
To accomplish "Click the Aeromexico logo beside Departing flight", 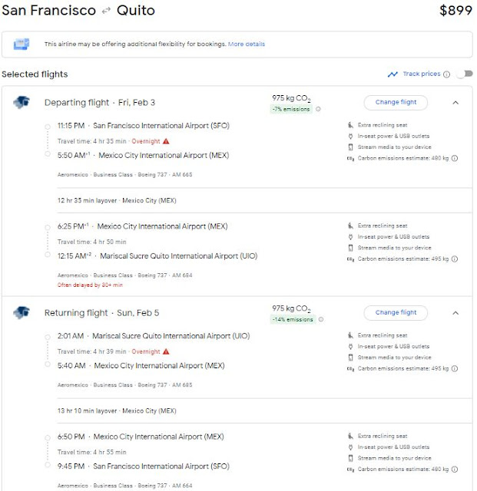I will 21,102.
